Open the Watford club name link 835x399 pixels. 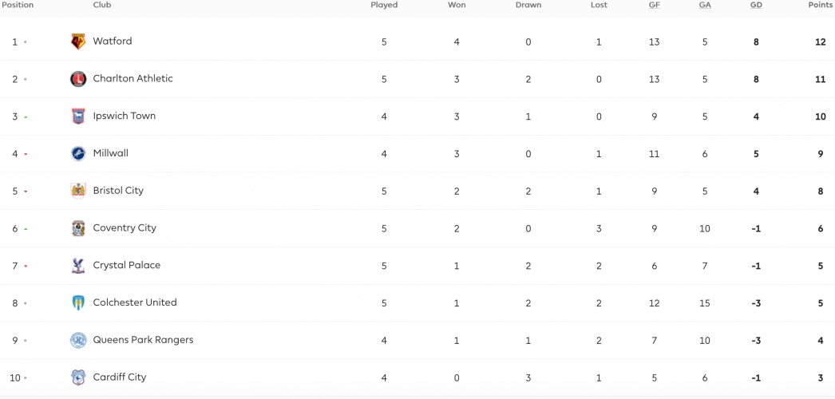click(113, 41)
